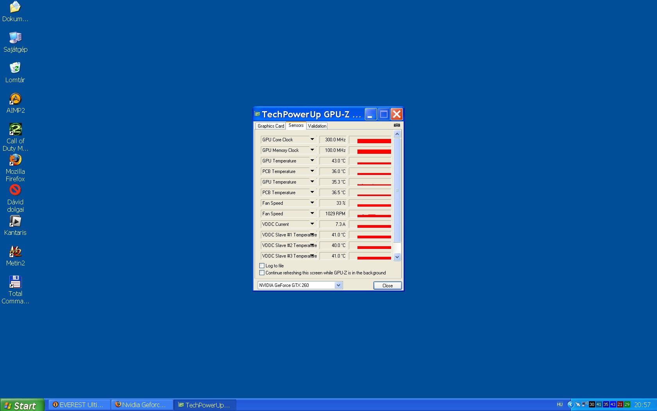The height and width of the screenshot is (411, 657).
Task: Open the Fan Speed 1029 RPM row dropdown
Action: pyautogui.click(x=312, y=213)
